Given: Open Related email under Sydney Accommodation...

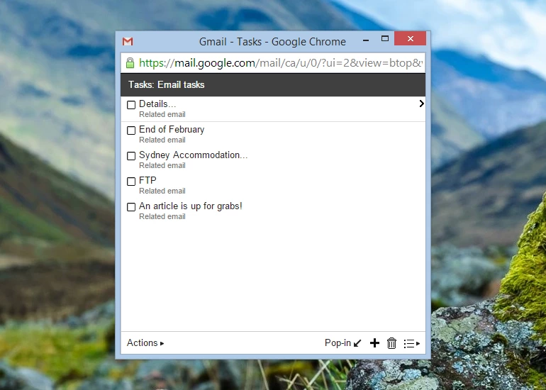Looking at the screenshot, I should point(162,165).
